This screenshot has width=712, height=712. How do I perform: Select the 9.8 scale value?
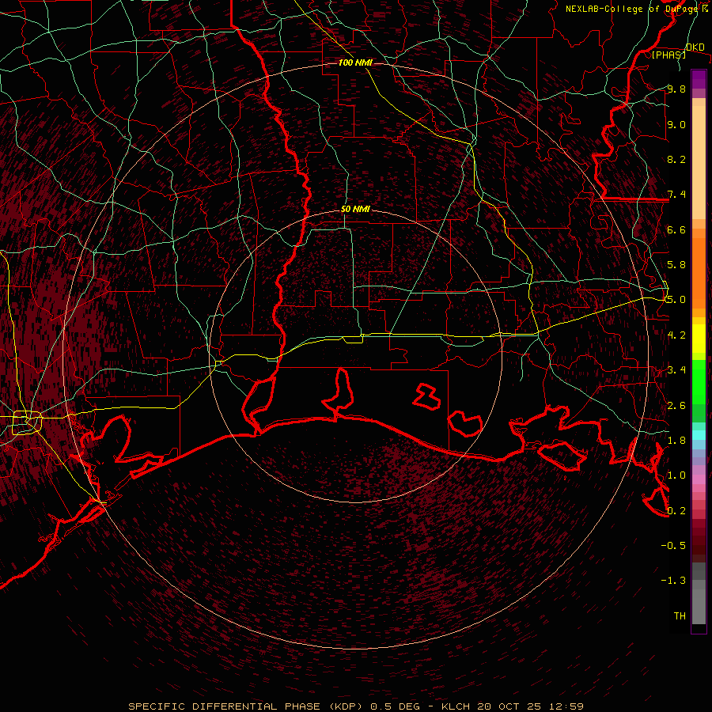click(x=676, y=89)
